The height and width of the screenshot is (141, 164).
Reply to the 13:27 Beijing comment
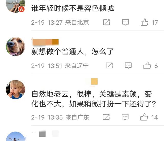point(126,22)
